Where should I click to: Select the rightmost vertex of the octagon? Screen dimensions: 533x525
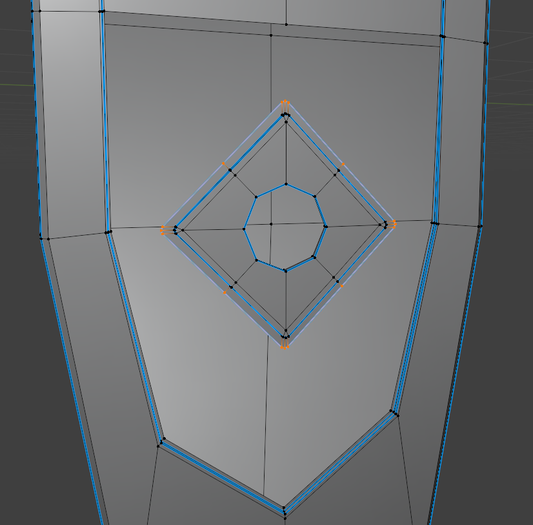[x=326, y=226]
